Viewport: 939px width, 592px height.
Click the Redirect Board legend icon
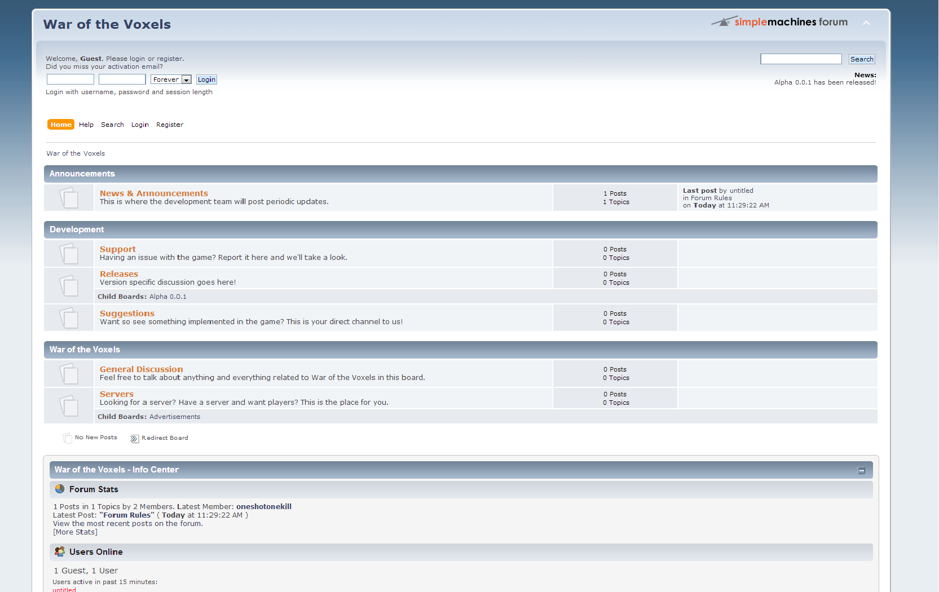[135, 439]
